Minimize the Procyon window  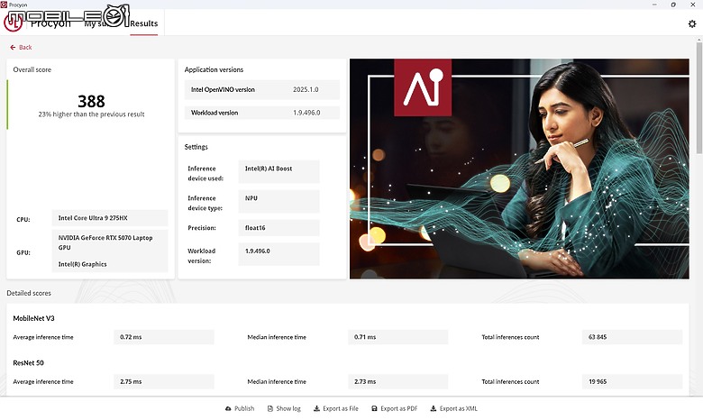click(x=654, y=5)
